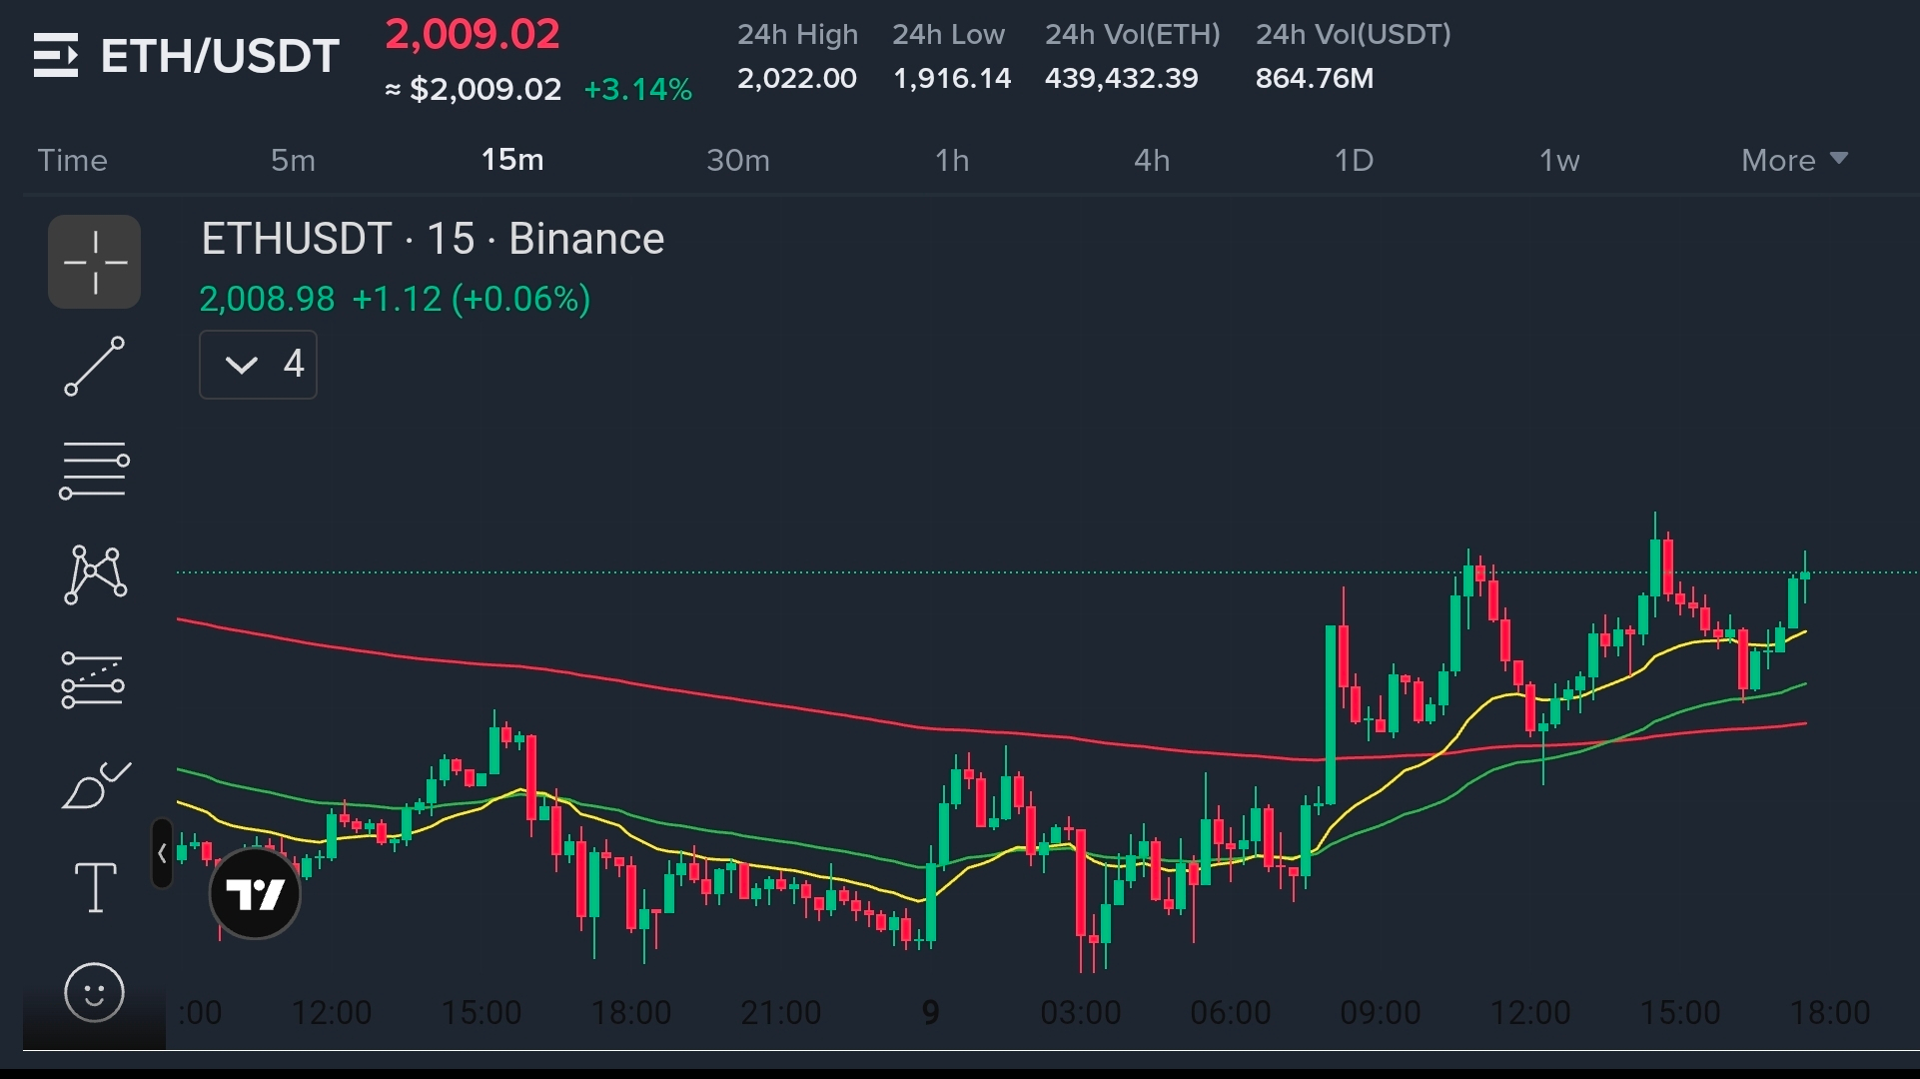Click the TradingView logo badge

click(x=255, y=893)
